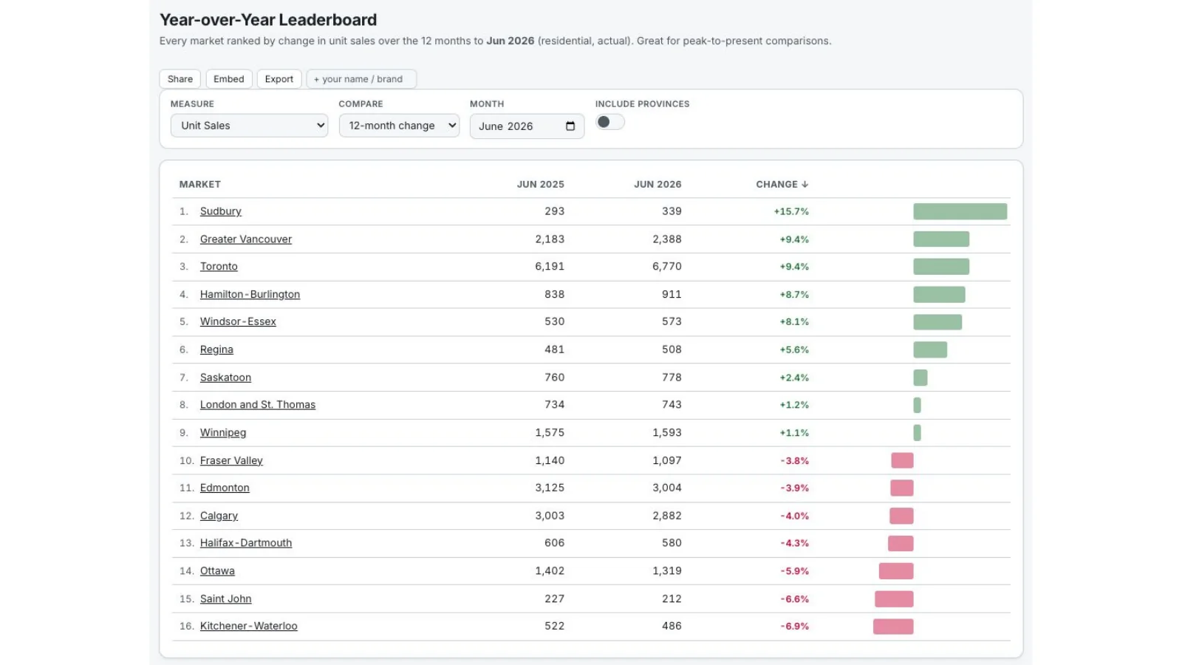Click Toronto's Jun 2026 value 6,770
This screenshot has height=665, width=1182.
tap(667, 267)
